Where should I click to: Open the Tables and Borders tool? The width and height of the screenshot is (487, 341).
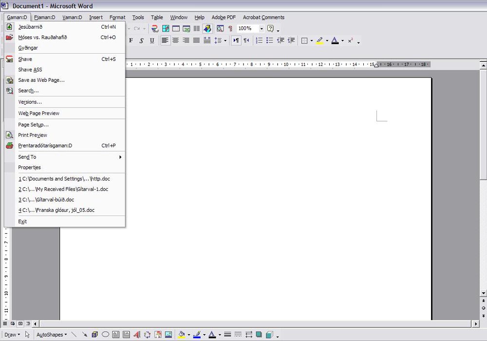(166, 29)
